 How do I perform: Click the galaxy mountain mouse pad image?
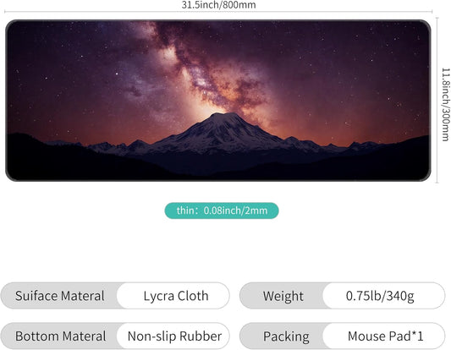tap(218, 101)
